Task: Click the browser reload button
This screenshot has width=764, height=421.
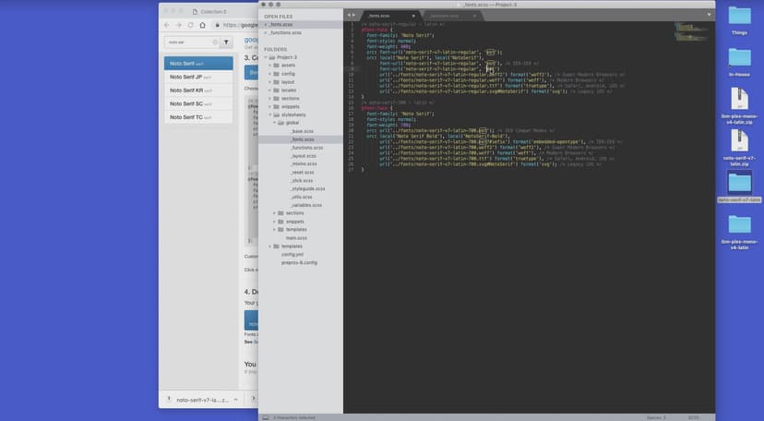Action: tap(191, 25)
